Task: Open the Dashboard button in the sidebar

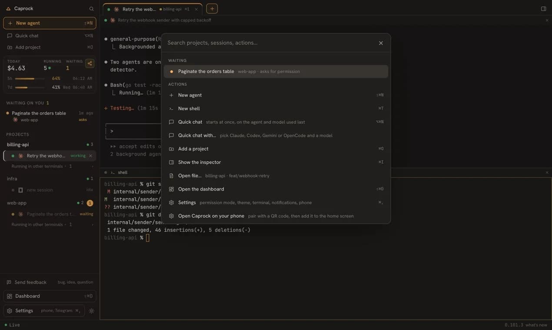Action: point(50,296)
